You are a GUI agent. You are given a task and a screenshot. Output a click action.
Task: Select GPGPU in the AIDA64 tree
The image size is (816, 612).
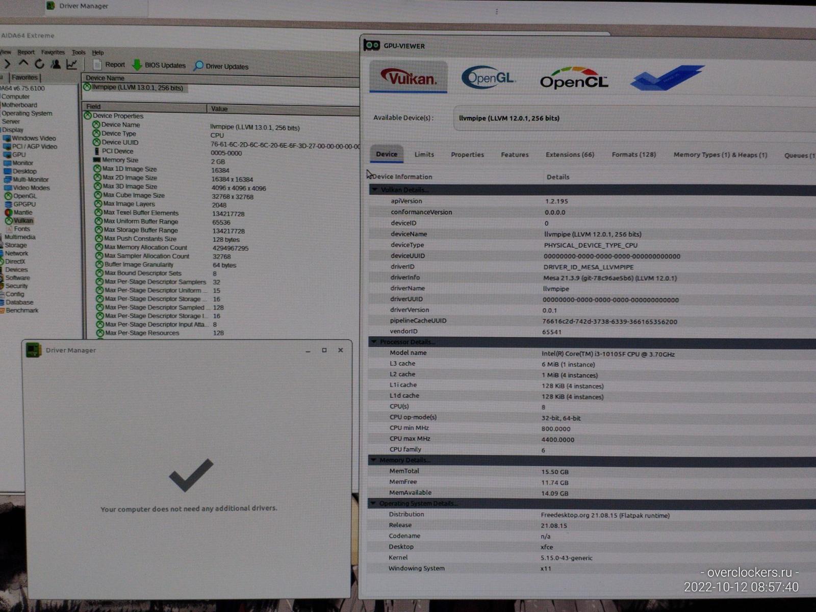tap(20, 204)
